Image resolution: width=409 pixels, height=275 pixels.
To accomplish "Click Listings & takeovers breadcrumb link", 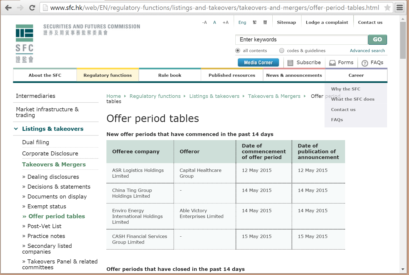I will (x=214, y=96).
